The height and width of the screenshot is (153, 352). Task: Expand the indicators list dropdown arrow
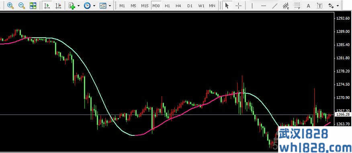pyautogui.click(x=78, y=6)
